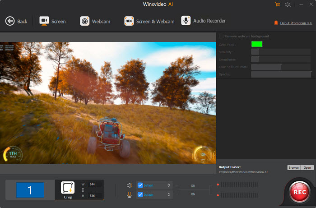
Task: Toggle the microphone ON switch
Action: tap(193, 194)
